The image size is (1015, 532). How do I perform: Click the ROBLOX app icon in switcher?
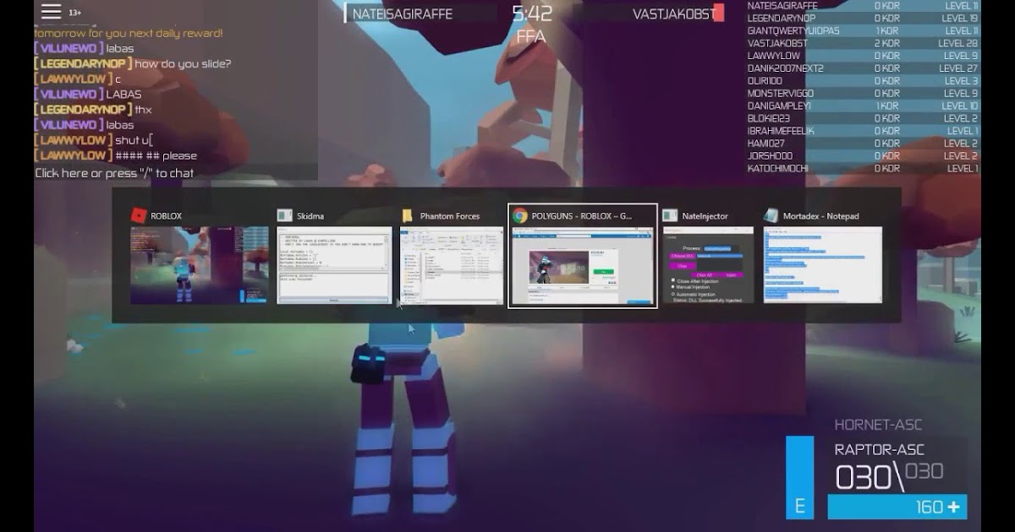pos(139,216)
